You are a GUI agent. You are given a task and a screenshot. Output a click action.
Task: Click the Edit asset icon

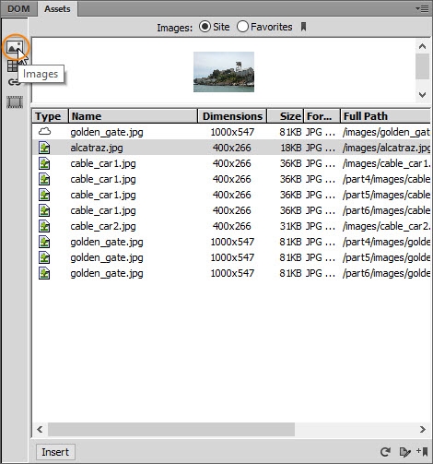[404, 452]
